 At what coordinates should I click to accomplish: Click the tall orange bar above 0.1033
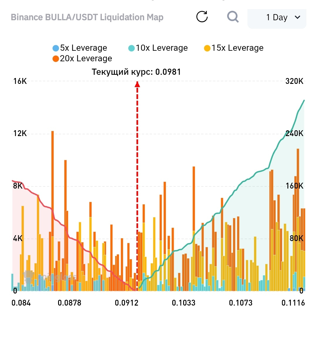194,228
